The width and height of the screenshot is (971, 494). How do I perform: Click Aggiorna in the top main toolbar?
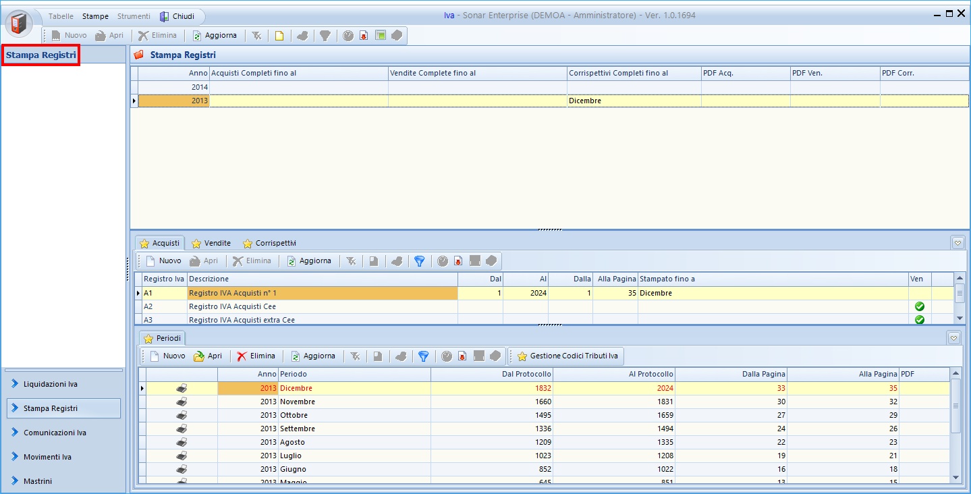(214, 35)
